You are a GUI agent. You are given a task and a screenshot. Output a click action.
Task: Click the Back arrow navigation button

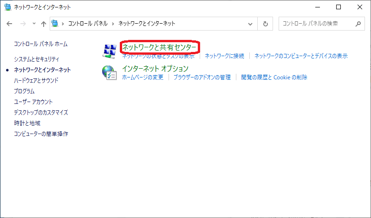point(9,23)
